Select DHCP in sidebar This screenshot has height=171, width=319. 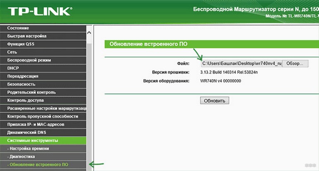(x=43, y=68)
